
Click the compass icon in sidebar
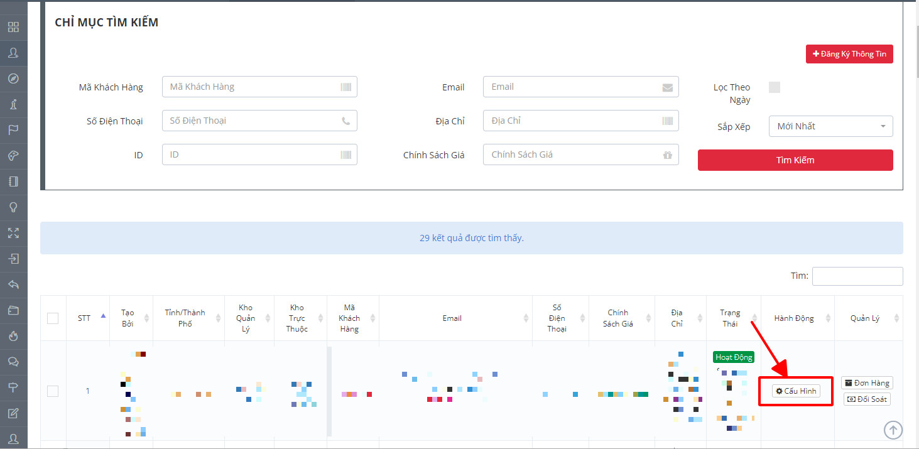(x=13, y=78)
